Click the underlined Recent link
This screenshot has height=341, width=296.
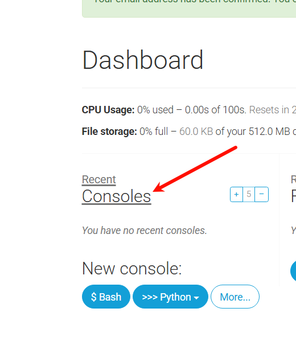tap(98, 180)
